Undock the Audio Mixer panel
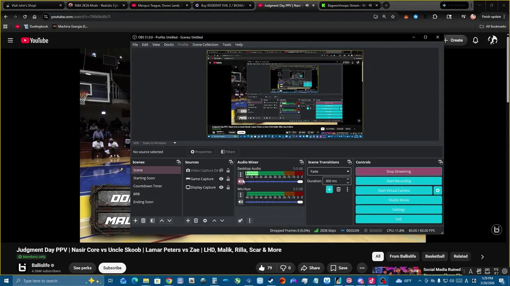510x286 pixels. coord(302,162)
